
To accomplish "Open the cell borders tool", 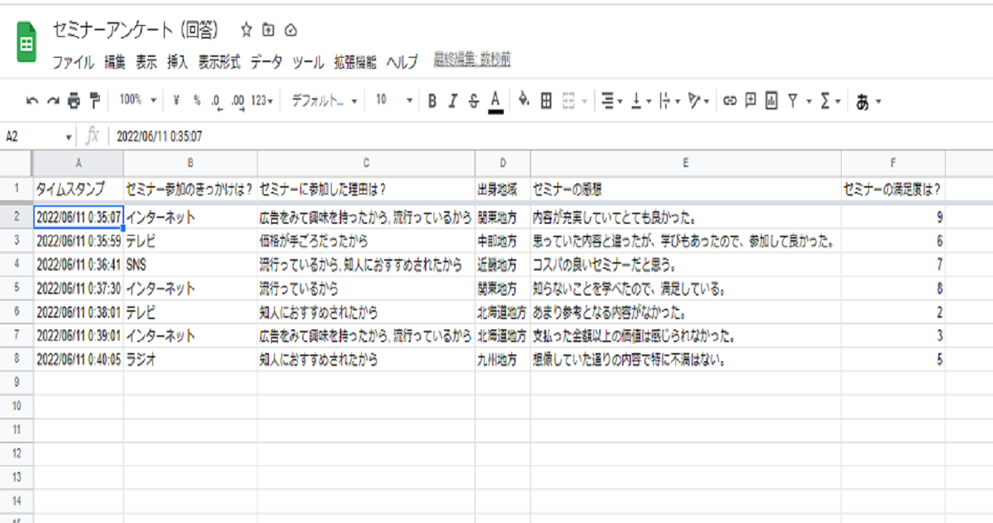I will coord(546,100).
